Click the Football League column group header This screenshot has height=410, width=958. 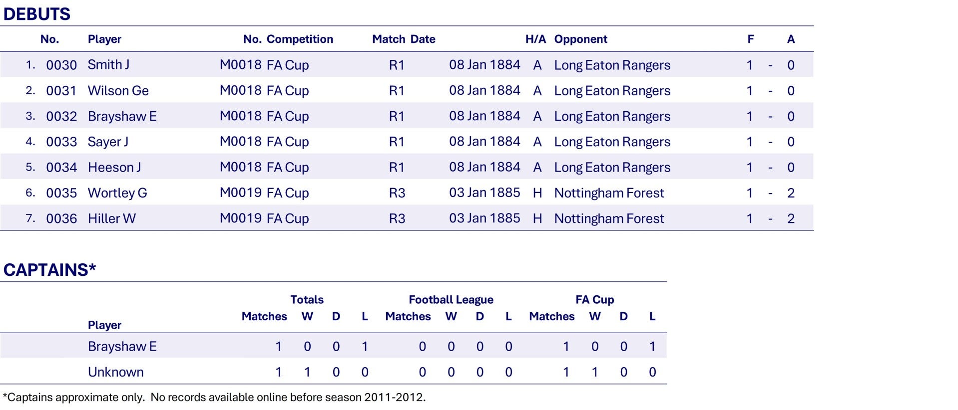(x=451, y=300)
